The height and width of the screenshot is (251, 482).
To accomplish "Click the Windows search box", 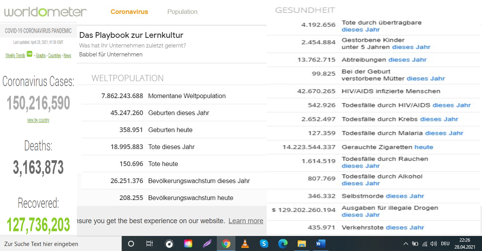I will click(x=58, y=244).
